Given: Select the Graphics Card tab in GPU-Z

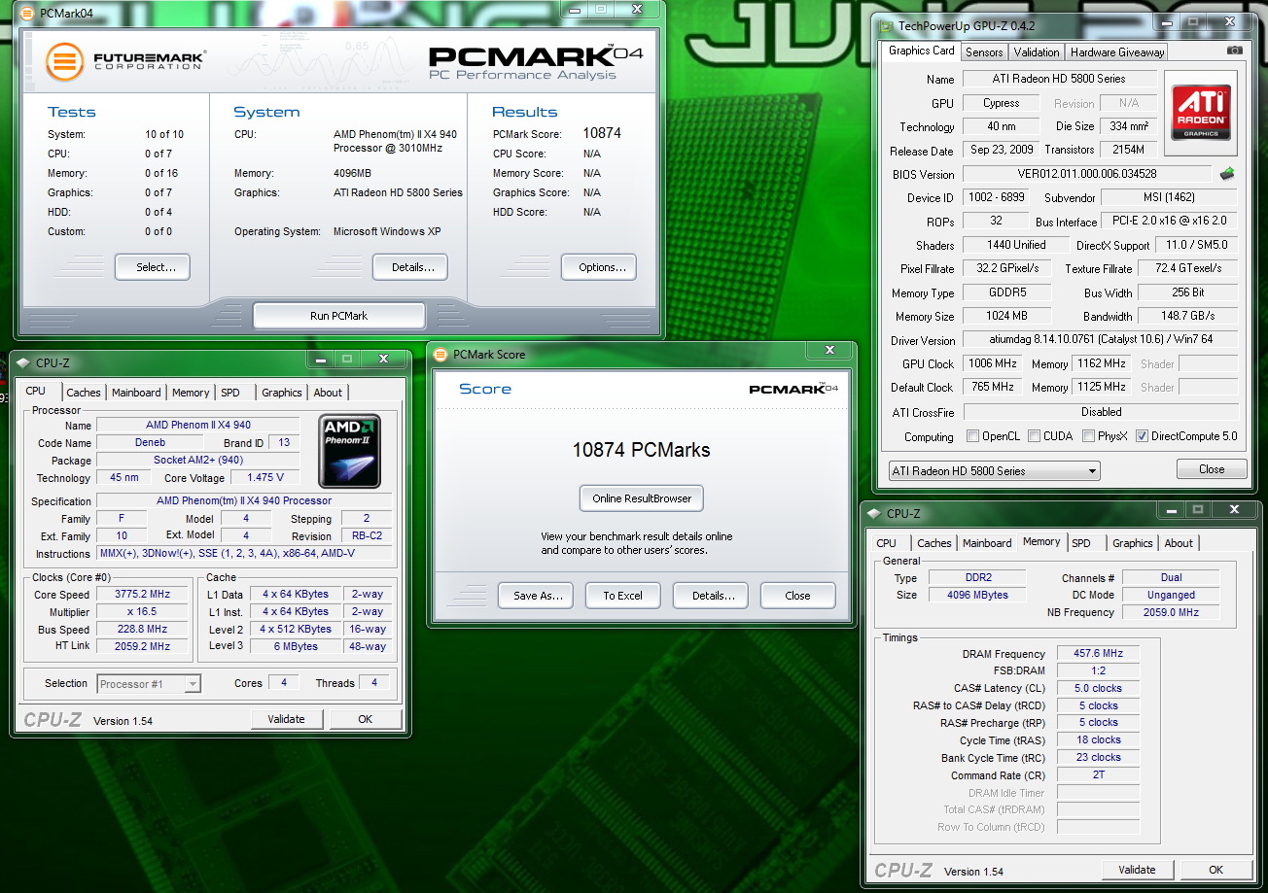Looking at the screenshot, I should coord(922,51).
